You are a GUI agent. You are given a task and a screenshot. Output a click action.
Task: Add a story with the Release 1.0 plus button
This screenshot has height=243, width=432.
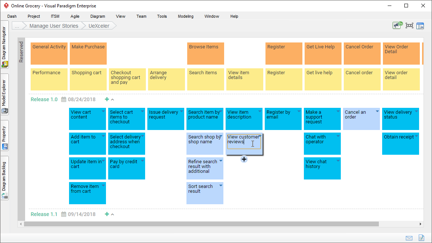click(x=106, y=99)
